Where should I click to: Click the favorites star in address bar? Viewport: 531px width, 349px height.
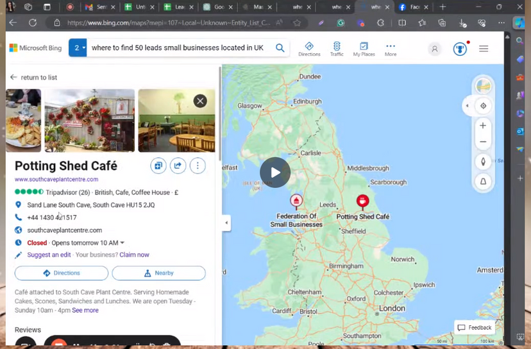click(x=297, y=22)
